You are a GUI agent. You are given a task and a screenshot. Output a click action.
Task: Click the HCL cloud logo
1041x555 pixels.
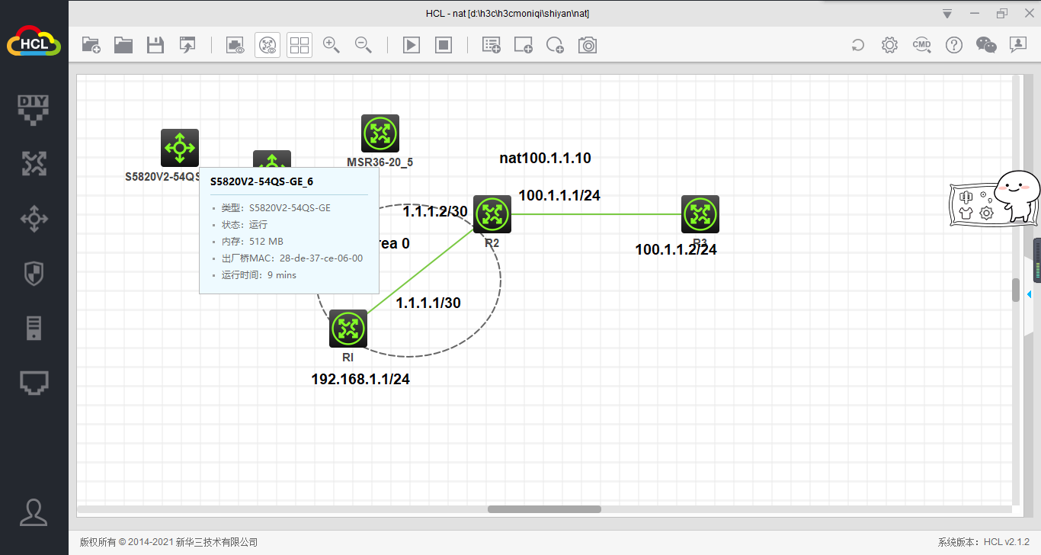(x=34, y=40)
